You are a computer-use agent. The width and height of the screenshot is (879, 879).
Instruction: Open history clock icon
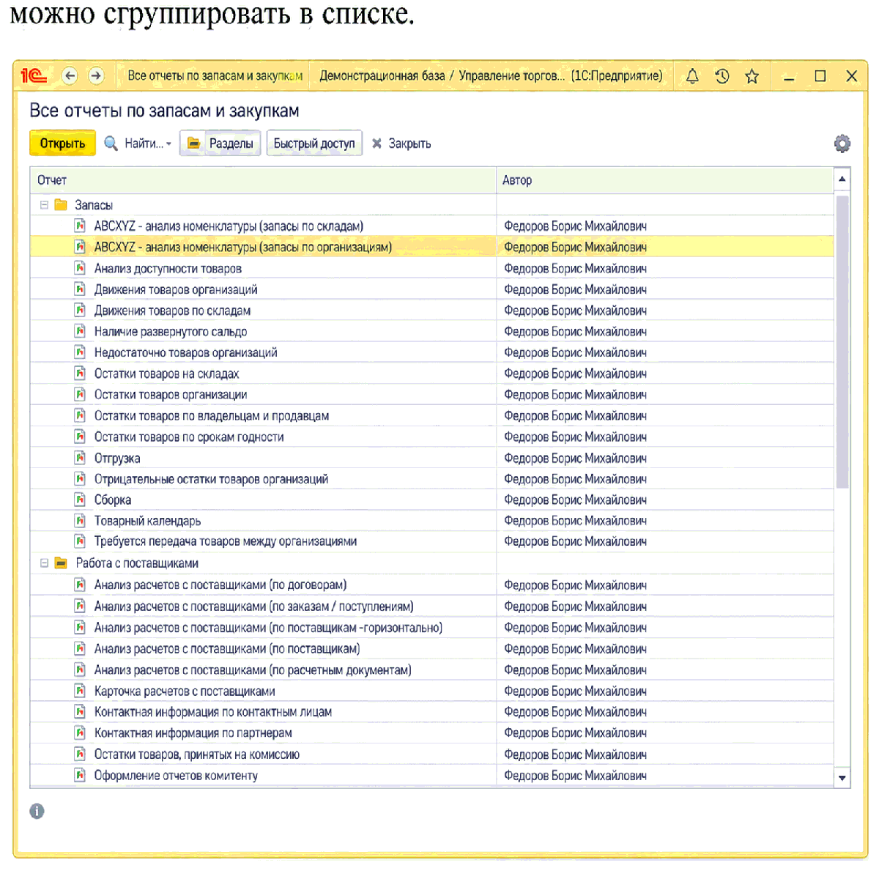click(722, 75)
